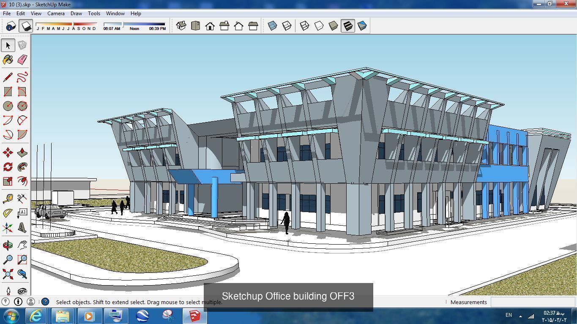The width and height of the screenshot is (577, 324).
Task: Choose the Follow Me tool
Action: pos(22,167)
